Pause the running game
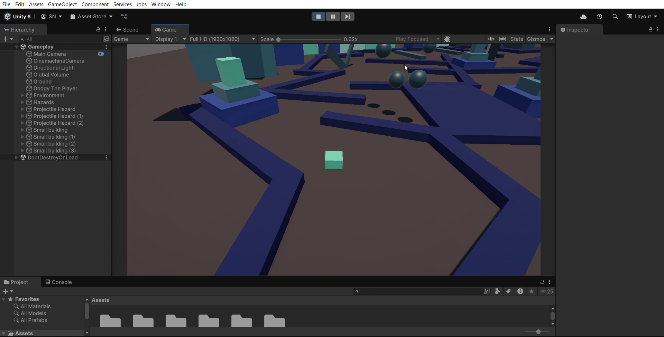This screenshot has height=337, width=664. (333, 17)
